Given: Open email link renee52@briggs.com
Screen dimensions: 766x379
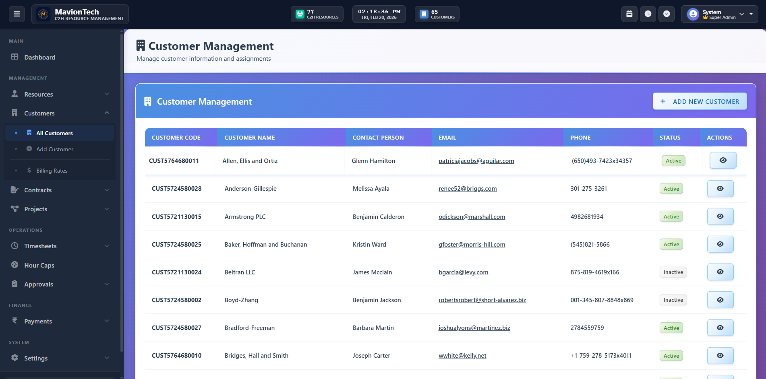Looking at the screenshot, I should [468, 189].
